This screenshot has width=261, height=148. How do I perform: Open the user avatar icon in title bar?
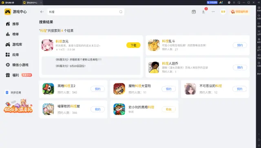(x=229, y=2)
